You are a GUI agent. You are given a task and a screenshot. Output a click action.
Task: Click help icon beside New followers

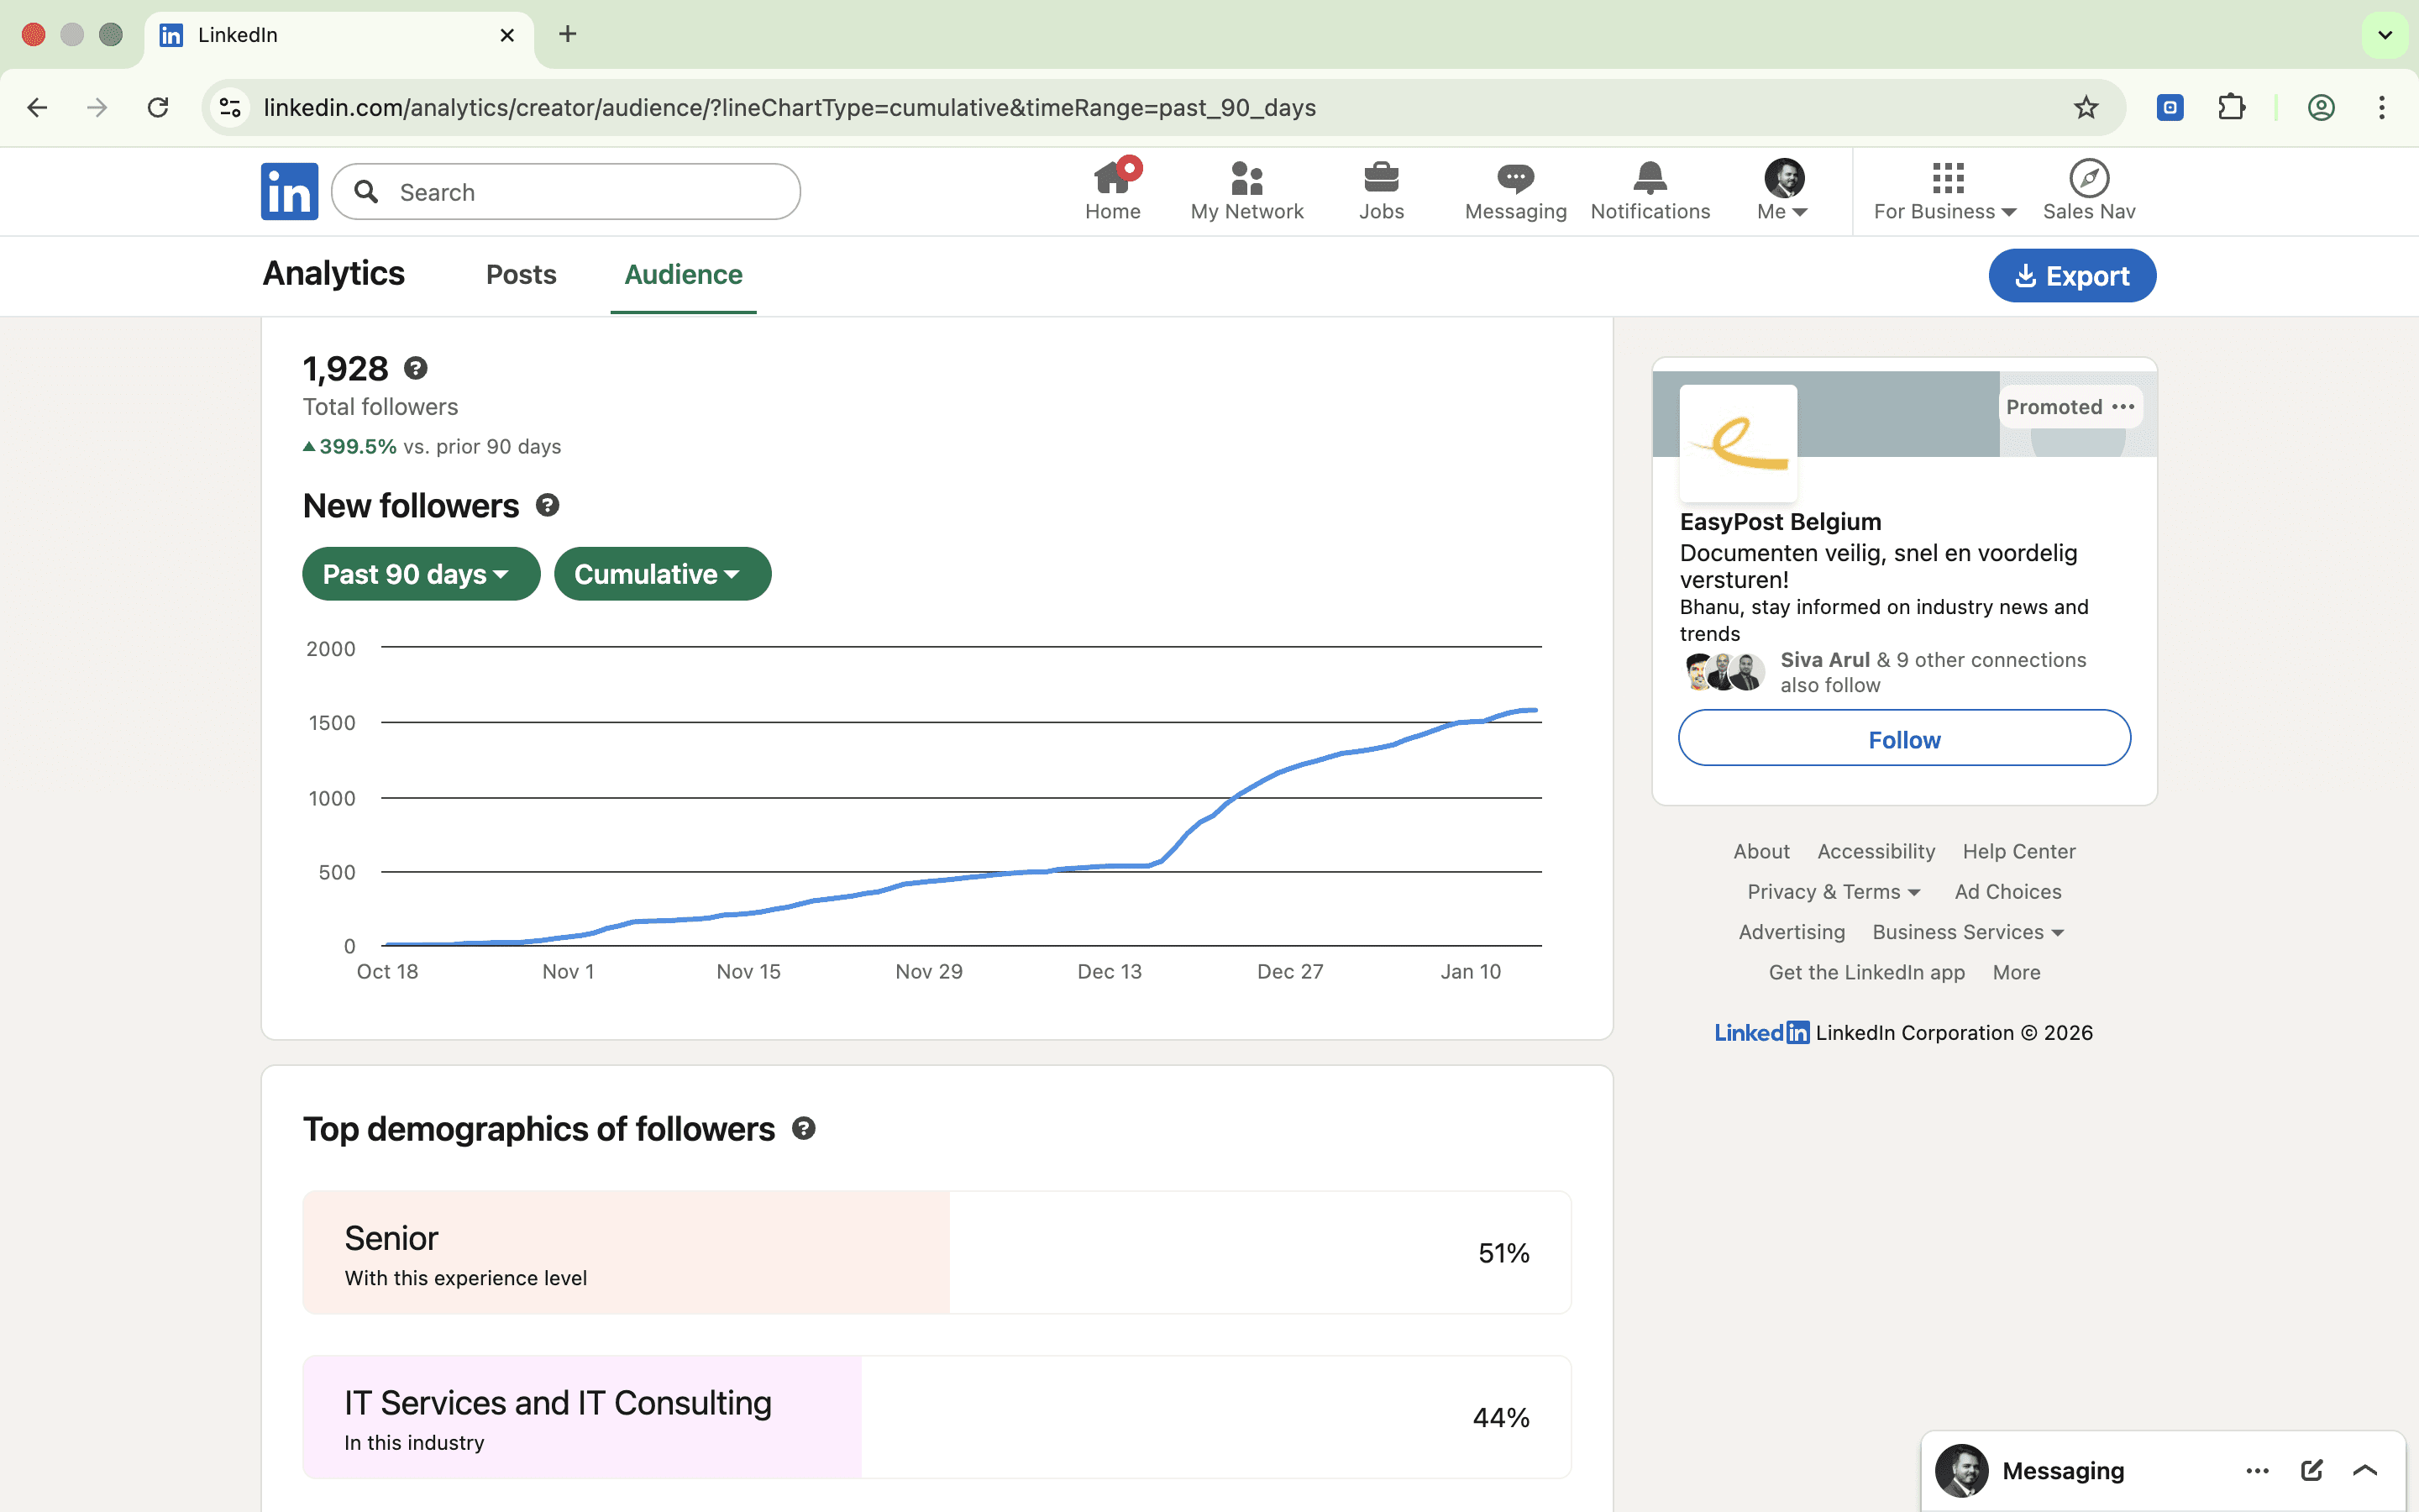coord(547,506)
